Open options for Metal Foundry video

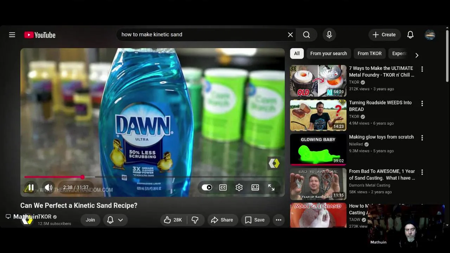[x=422, y=69]
